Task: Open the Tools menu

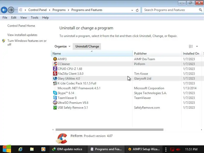Action: [34, 18]
